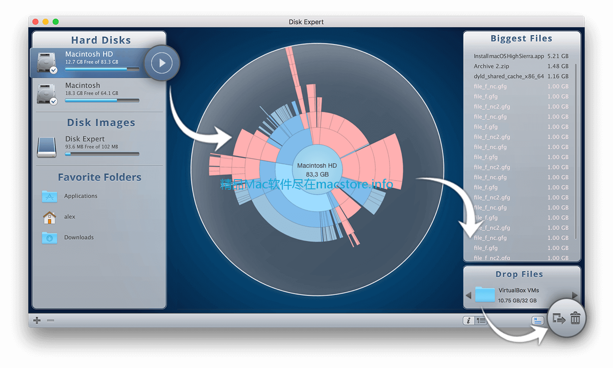613x368 pixels.
Task: Click the minus icon to remove a folder
Action: click(51, 320)
